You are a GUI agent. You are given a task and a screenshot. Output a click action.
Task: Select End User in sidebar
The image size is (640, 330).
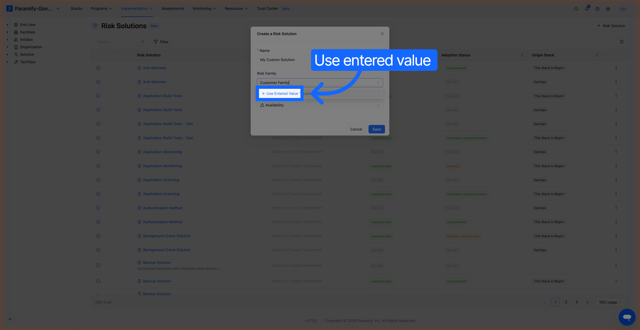(28, 25)
